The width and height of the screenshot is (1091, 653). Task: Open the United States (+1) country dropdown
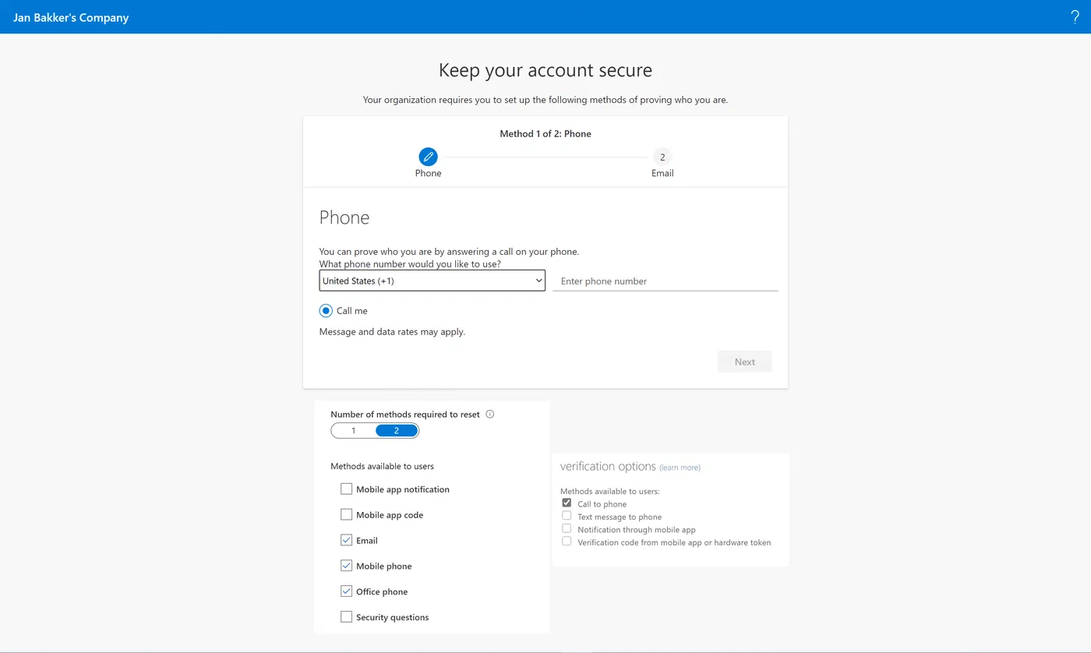click(x=432, y=281)
